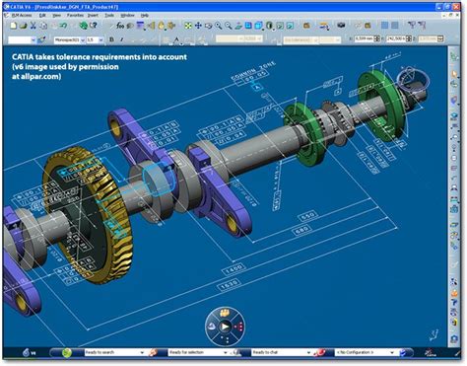
Task: Open the PLM Access menu
Action: pos(22,15)
